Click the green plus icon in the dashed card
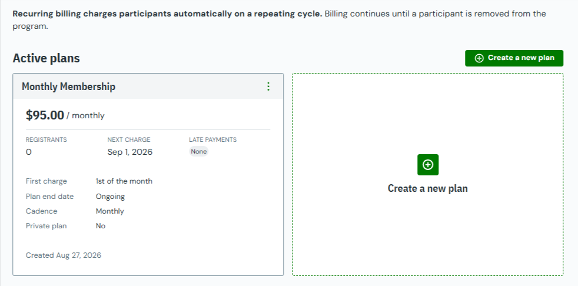 click(x=428, y=165)
